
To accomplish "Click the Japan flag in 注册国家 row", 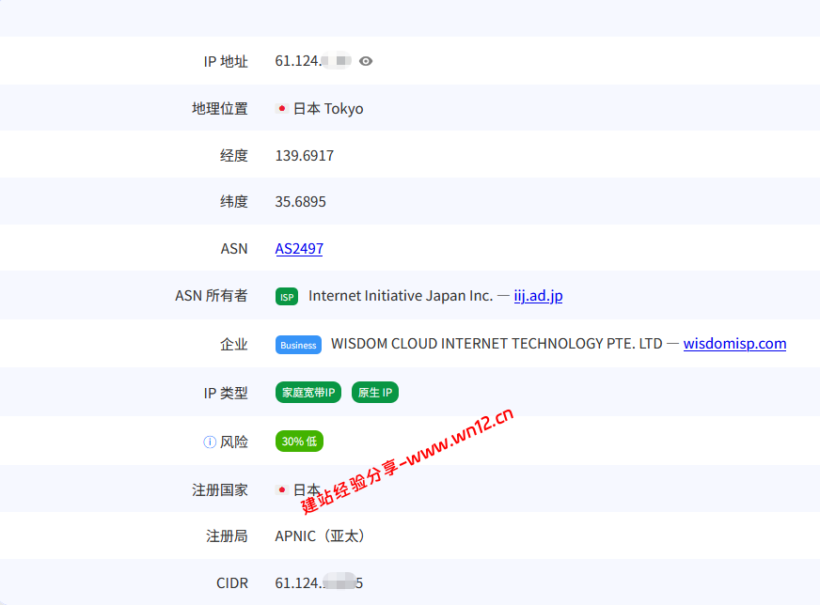I will [282, 490].
